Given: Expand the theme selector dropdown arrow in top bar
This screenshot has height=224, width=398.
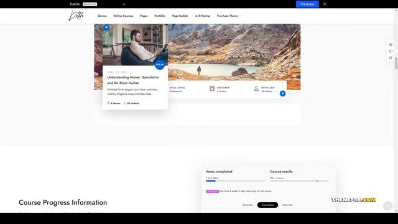Looking at the screenshot, I should coord(124,4).
